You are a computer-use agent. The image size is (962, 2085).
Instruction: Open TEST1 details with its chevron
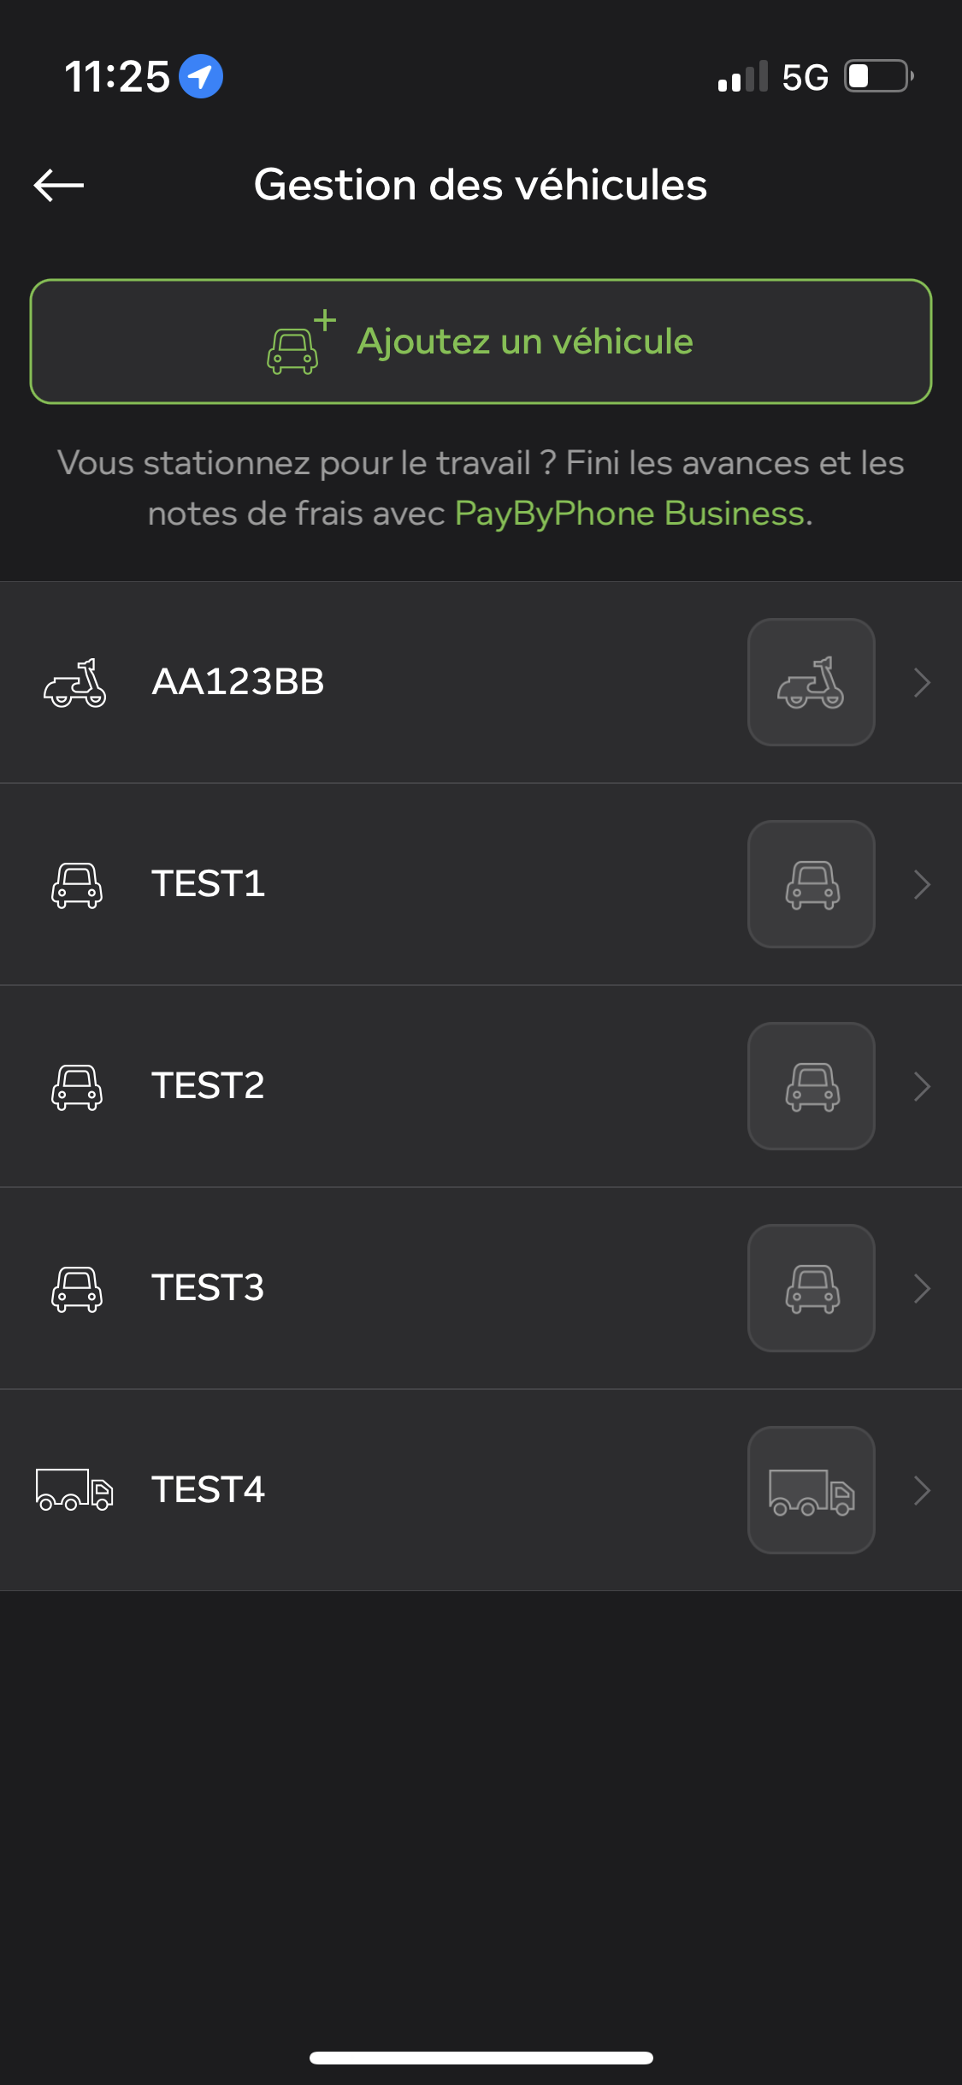tap(922, 885)
